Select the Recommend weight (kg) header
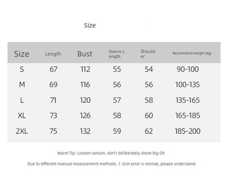This screenshot has height=180, width=229. [192, 53]
